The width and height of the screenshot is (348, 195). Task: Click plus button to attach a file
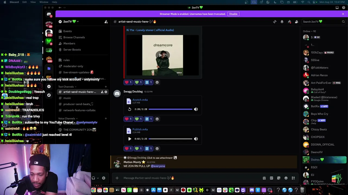click(x=117, y=178)
